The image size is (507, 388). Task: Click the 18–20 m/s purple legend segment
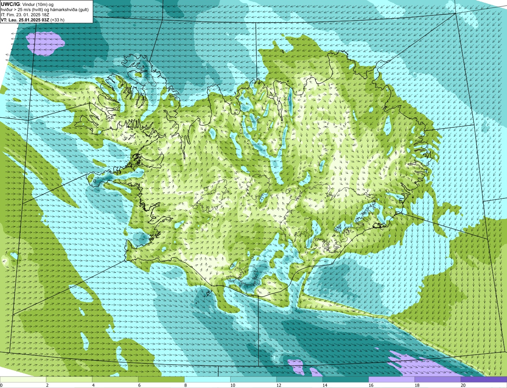[x=438, y=379]
